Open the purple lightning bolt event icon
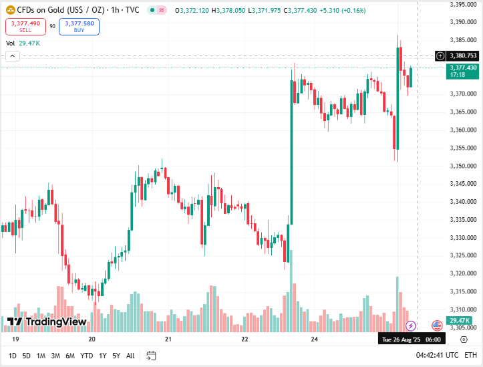This screenshot has width=483, height=367. pyautogui.click(x=411, y=326)
